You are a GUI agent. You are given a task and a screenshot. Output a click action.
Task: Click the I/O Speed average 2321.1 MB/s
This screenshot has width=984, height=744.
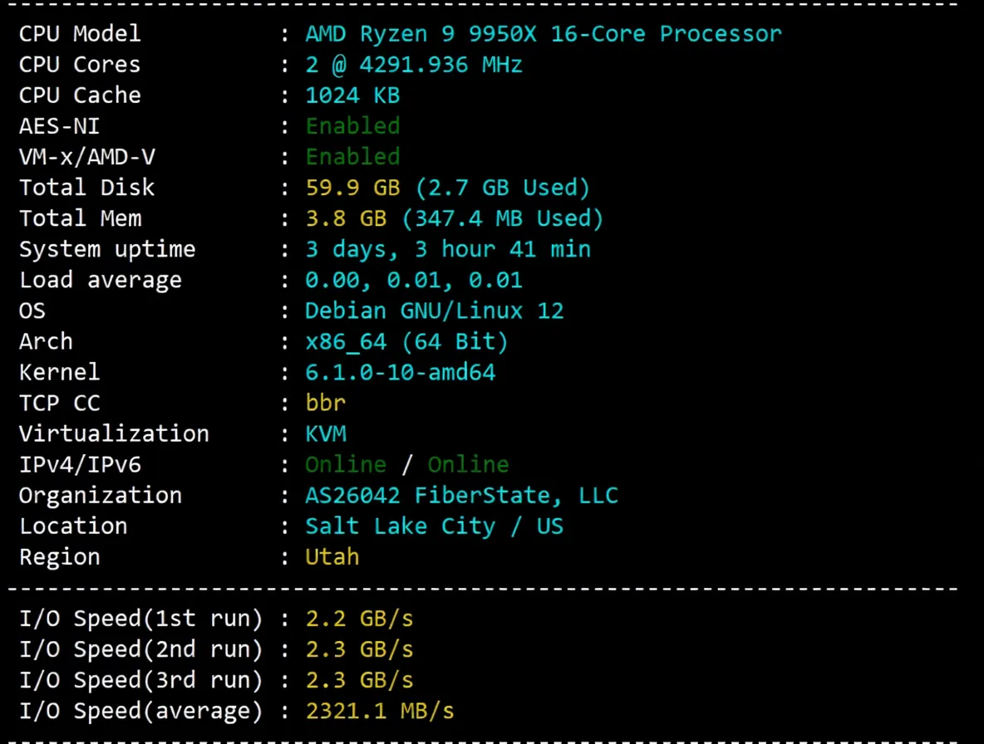pyautogui.click(x=379, y=710)
